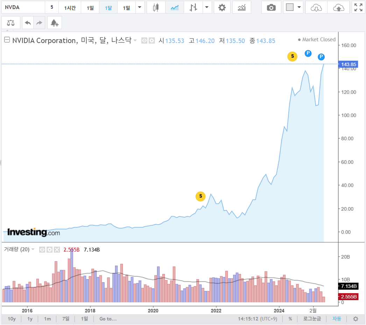Open the indicators icon

click(x=241, y=7)
